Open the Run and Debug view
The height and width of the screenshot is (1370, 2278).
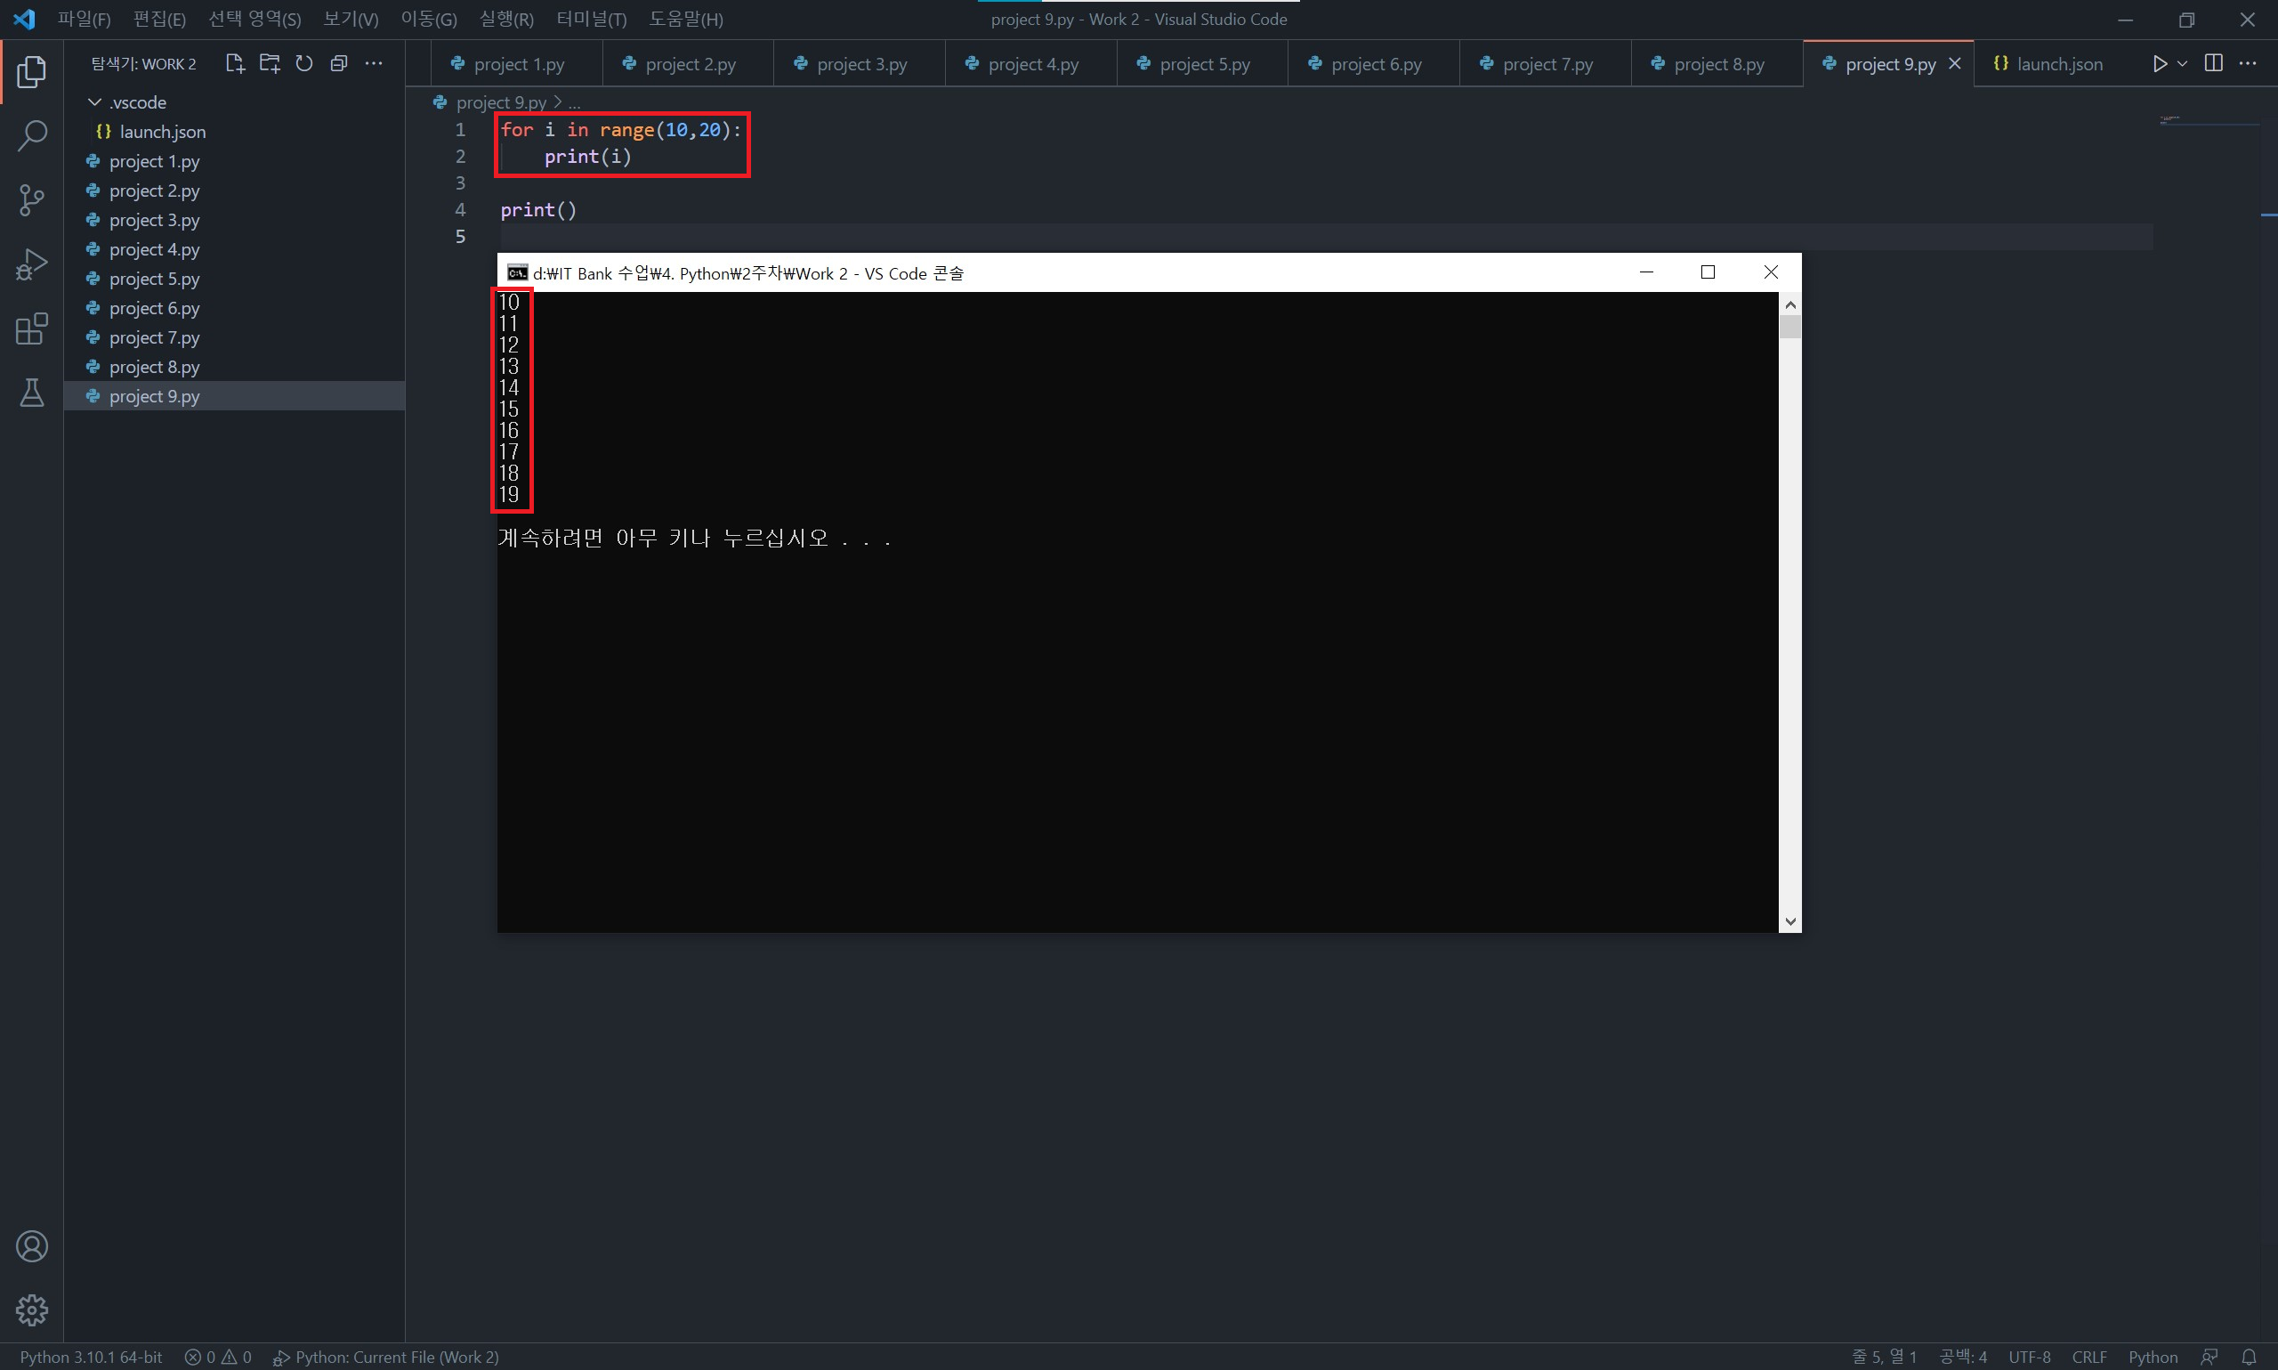tap(31, 265)
